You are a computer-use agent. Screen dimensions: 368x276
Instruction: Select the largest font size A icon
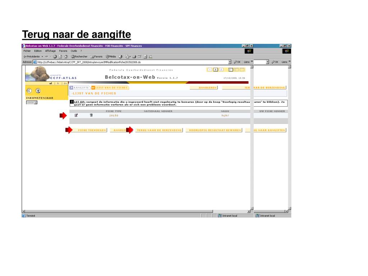pos(221,70)
